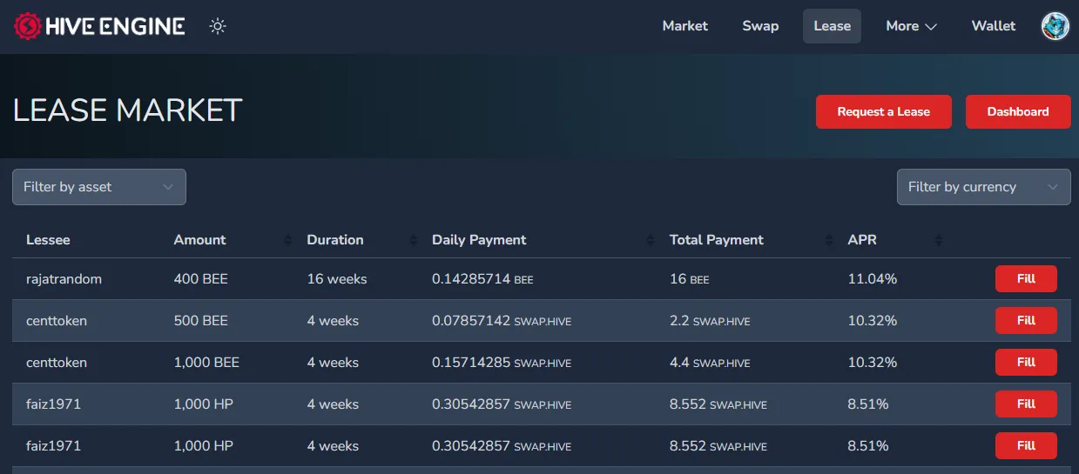Open the Filter by asset dropdown

99,187
